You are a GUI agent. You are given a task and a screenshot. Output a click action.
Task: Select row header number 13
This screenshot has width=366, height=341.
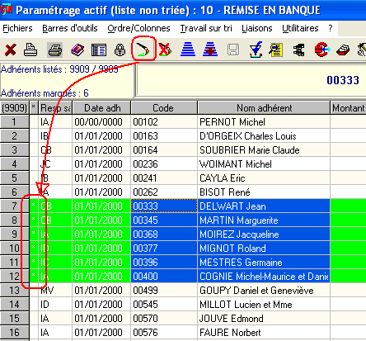tap(14, 291)
